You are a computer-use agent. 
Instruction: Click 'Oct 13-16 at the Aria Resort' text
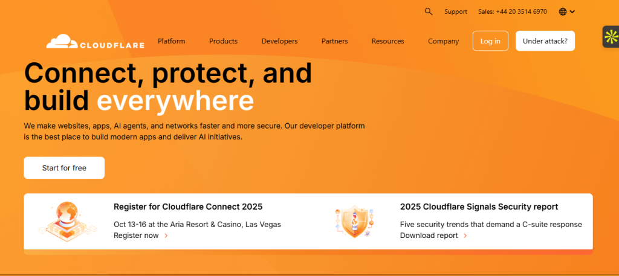[x=198, y=225]
